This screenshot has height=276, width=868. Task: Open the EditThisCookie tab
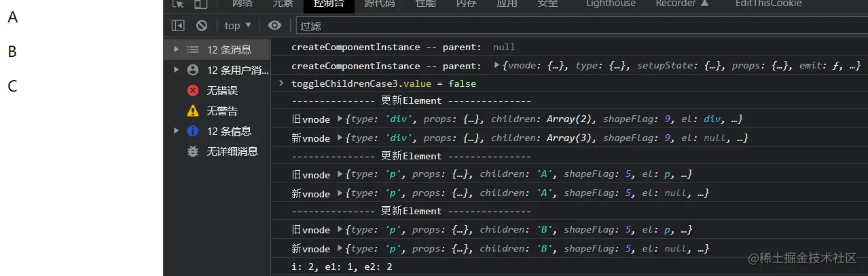click(x=769, y=3)
